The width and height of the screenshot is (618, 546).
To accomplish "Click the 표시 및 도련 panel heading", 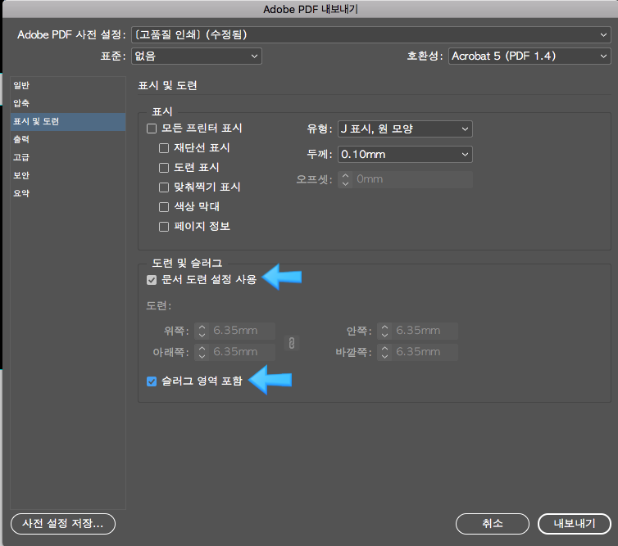I will pos(167,85).
